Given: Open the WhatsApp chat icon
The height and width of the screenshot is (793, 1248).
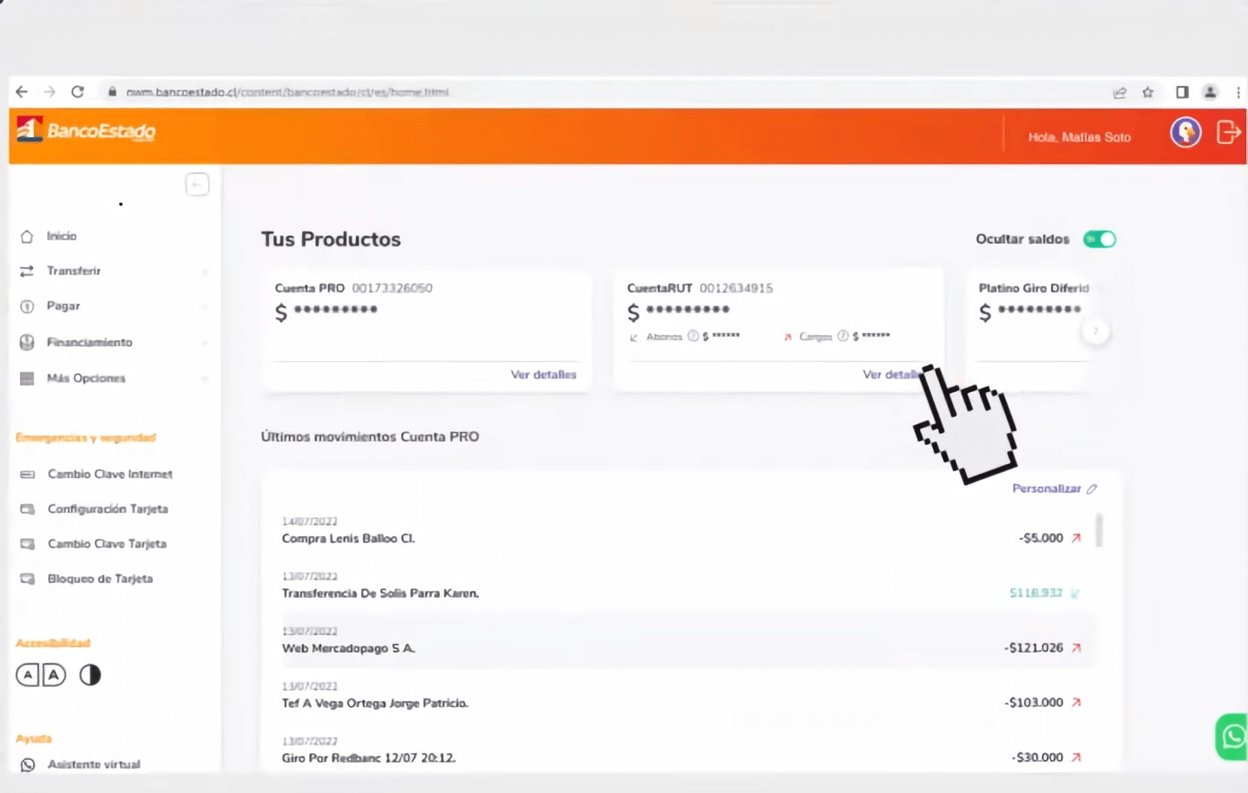Looking at the screenshot, I should point(1232,737).
